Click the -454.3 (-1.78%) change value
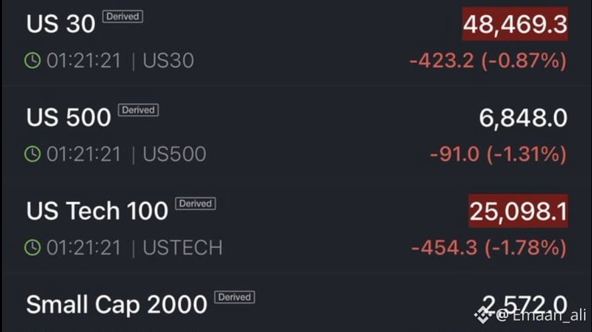 488,248
